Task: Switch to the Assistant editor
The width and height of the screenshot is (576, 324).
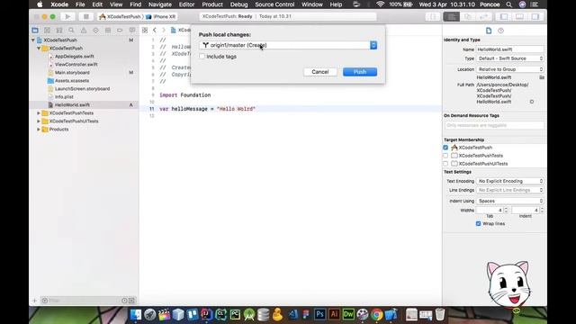Action: [468, 16]
